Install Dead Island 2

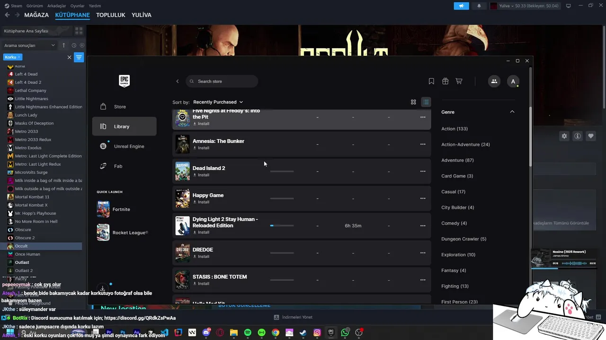click(201, 175)
